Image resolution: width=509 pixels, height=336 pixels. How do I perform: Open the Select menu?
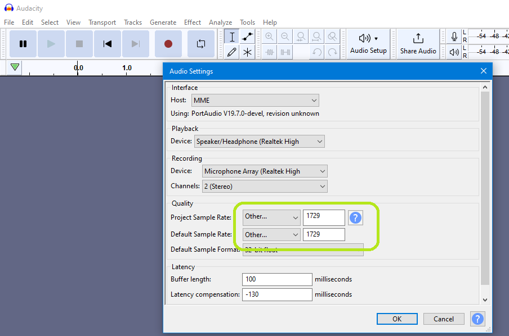point(50,22)
